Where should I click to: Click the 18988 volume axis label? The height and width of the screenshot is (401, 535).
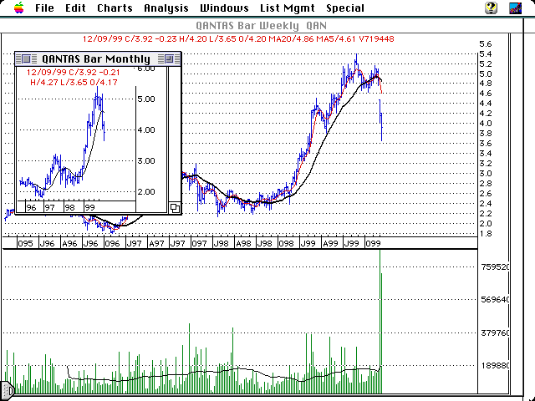point(495,366)
